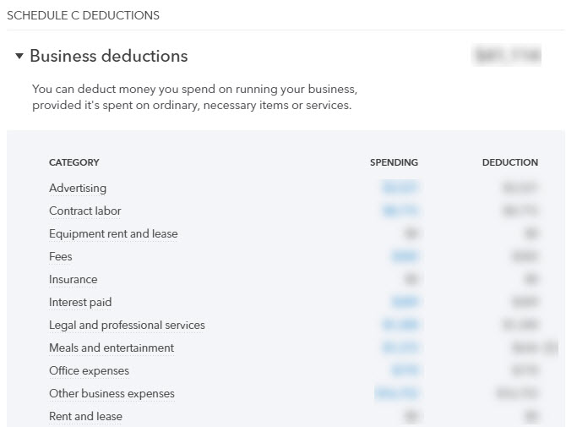Click the Contract labor spending amount
The width and height of the screenshot is (566, 427).
(x=400, y=211)
